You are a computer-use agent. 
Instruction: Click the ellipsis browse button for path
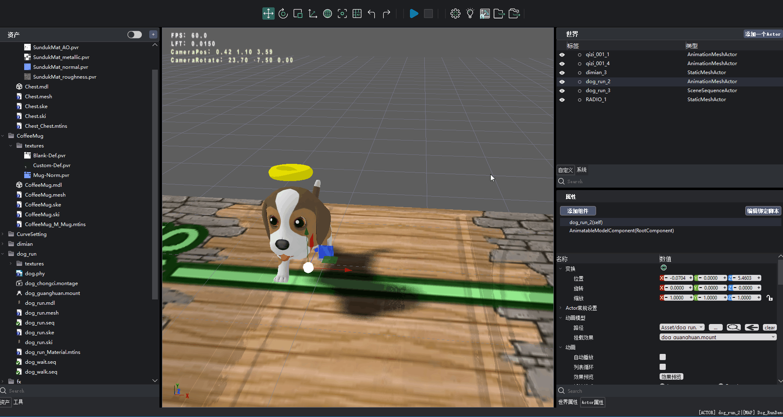pyautogui.click(x=716, y=327)
